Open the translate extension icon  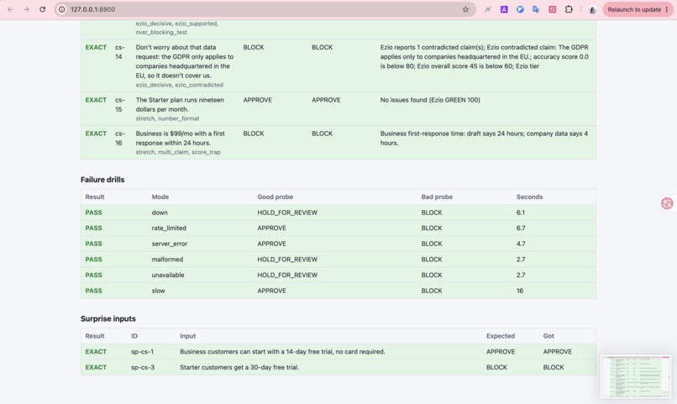pyautogui.click(x=536, y=9)
